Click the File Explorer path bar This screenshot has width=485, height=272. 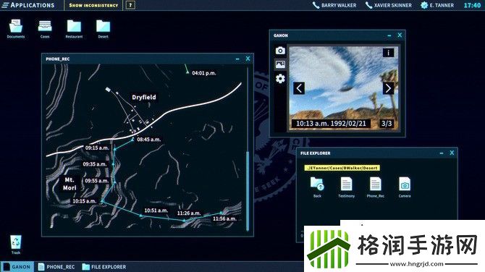click(x=342, y=168)
